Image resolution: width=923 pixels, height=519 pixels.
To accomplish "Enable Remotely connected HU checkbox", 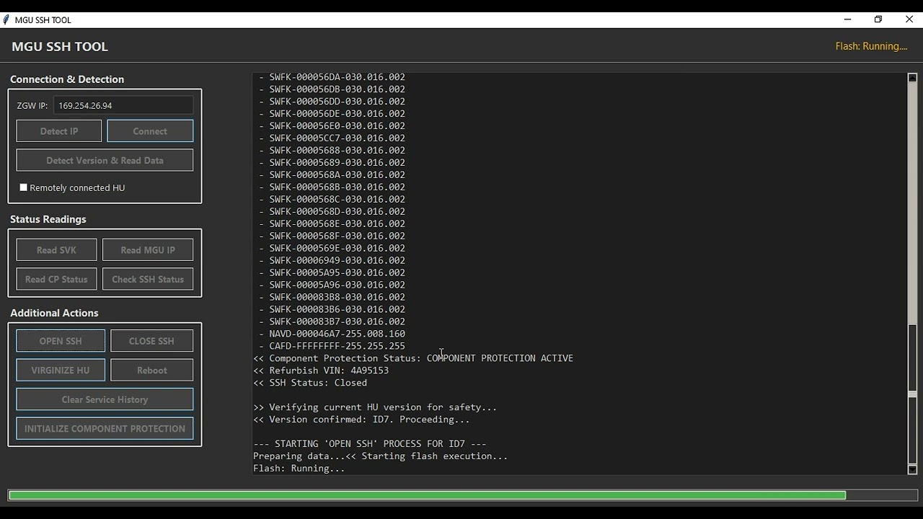I will coord(24,187).
